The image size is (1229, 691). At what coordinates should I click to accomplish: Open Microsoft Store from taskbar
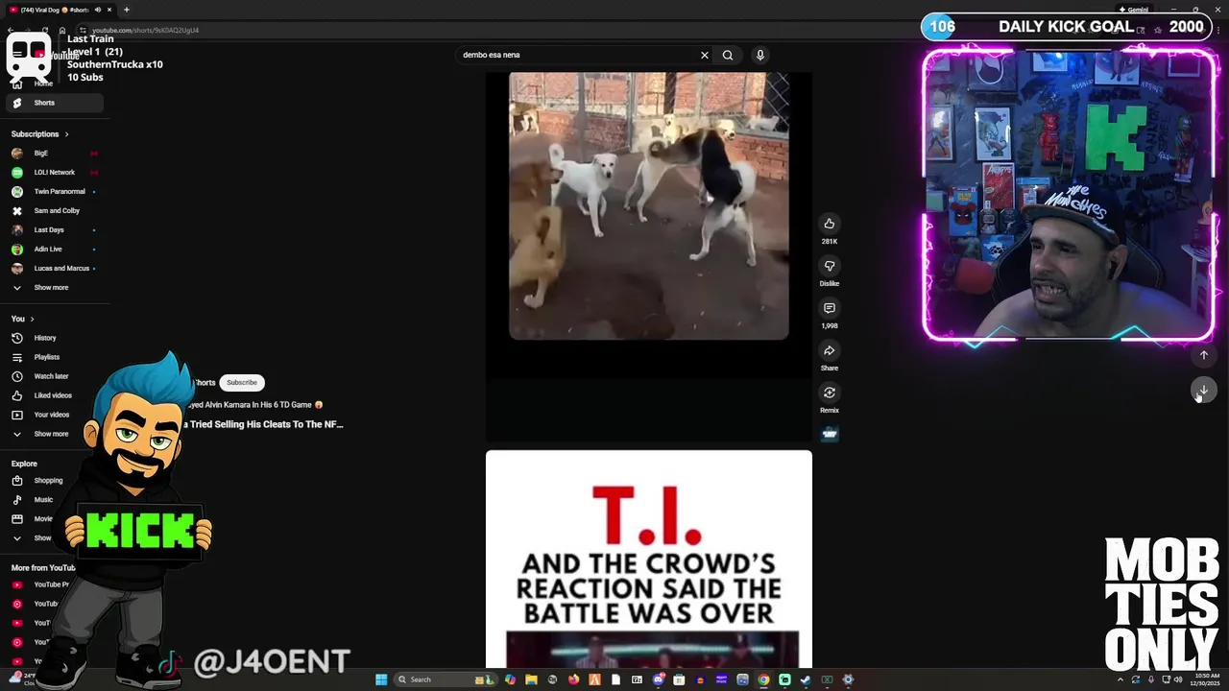coord(679,679)
